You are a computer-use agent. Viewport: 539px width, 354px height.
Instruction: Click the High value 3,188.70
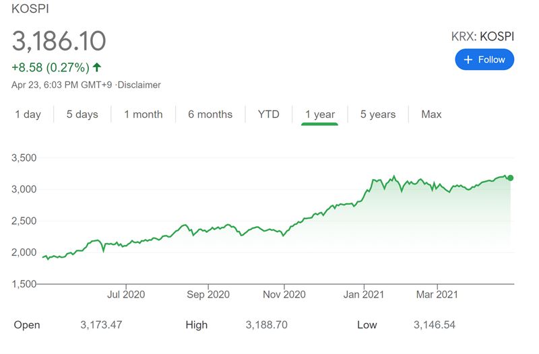click(x=267, y=324)
